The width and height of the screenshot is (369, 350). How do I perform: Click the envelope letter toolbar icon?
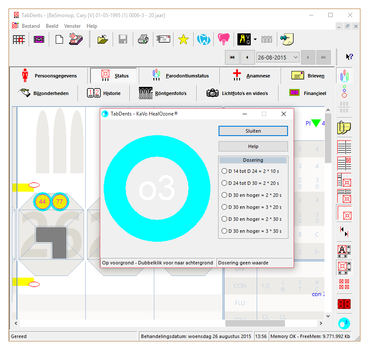tap(163, 39)
